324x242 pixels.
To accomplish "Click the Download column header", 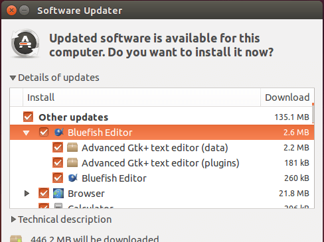I will pos(287,97).
